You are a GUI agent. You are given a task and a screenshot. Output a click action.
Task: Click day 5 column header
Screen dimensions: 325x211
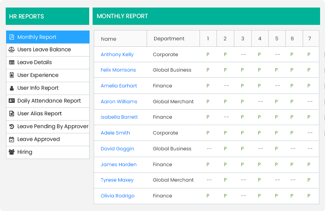(x=277, y=39)
